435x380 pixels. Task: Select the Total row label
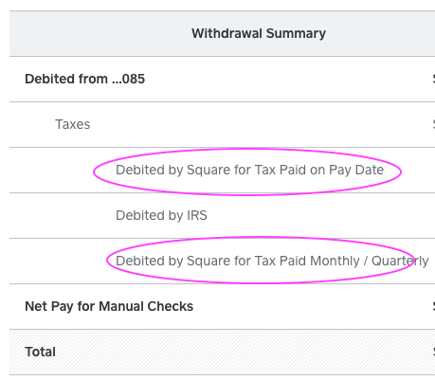40,352
